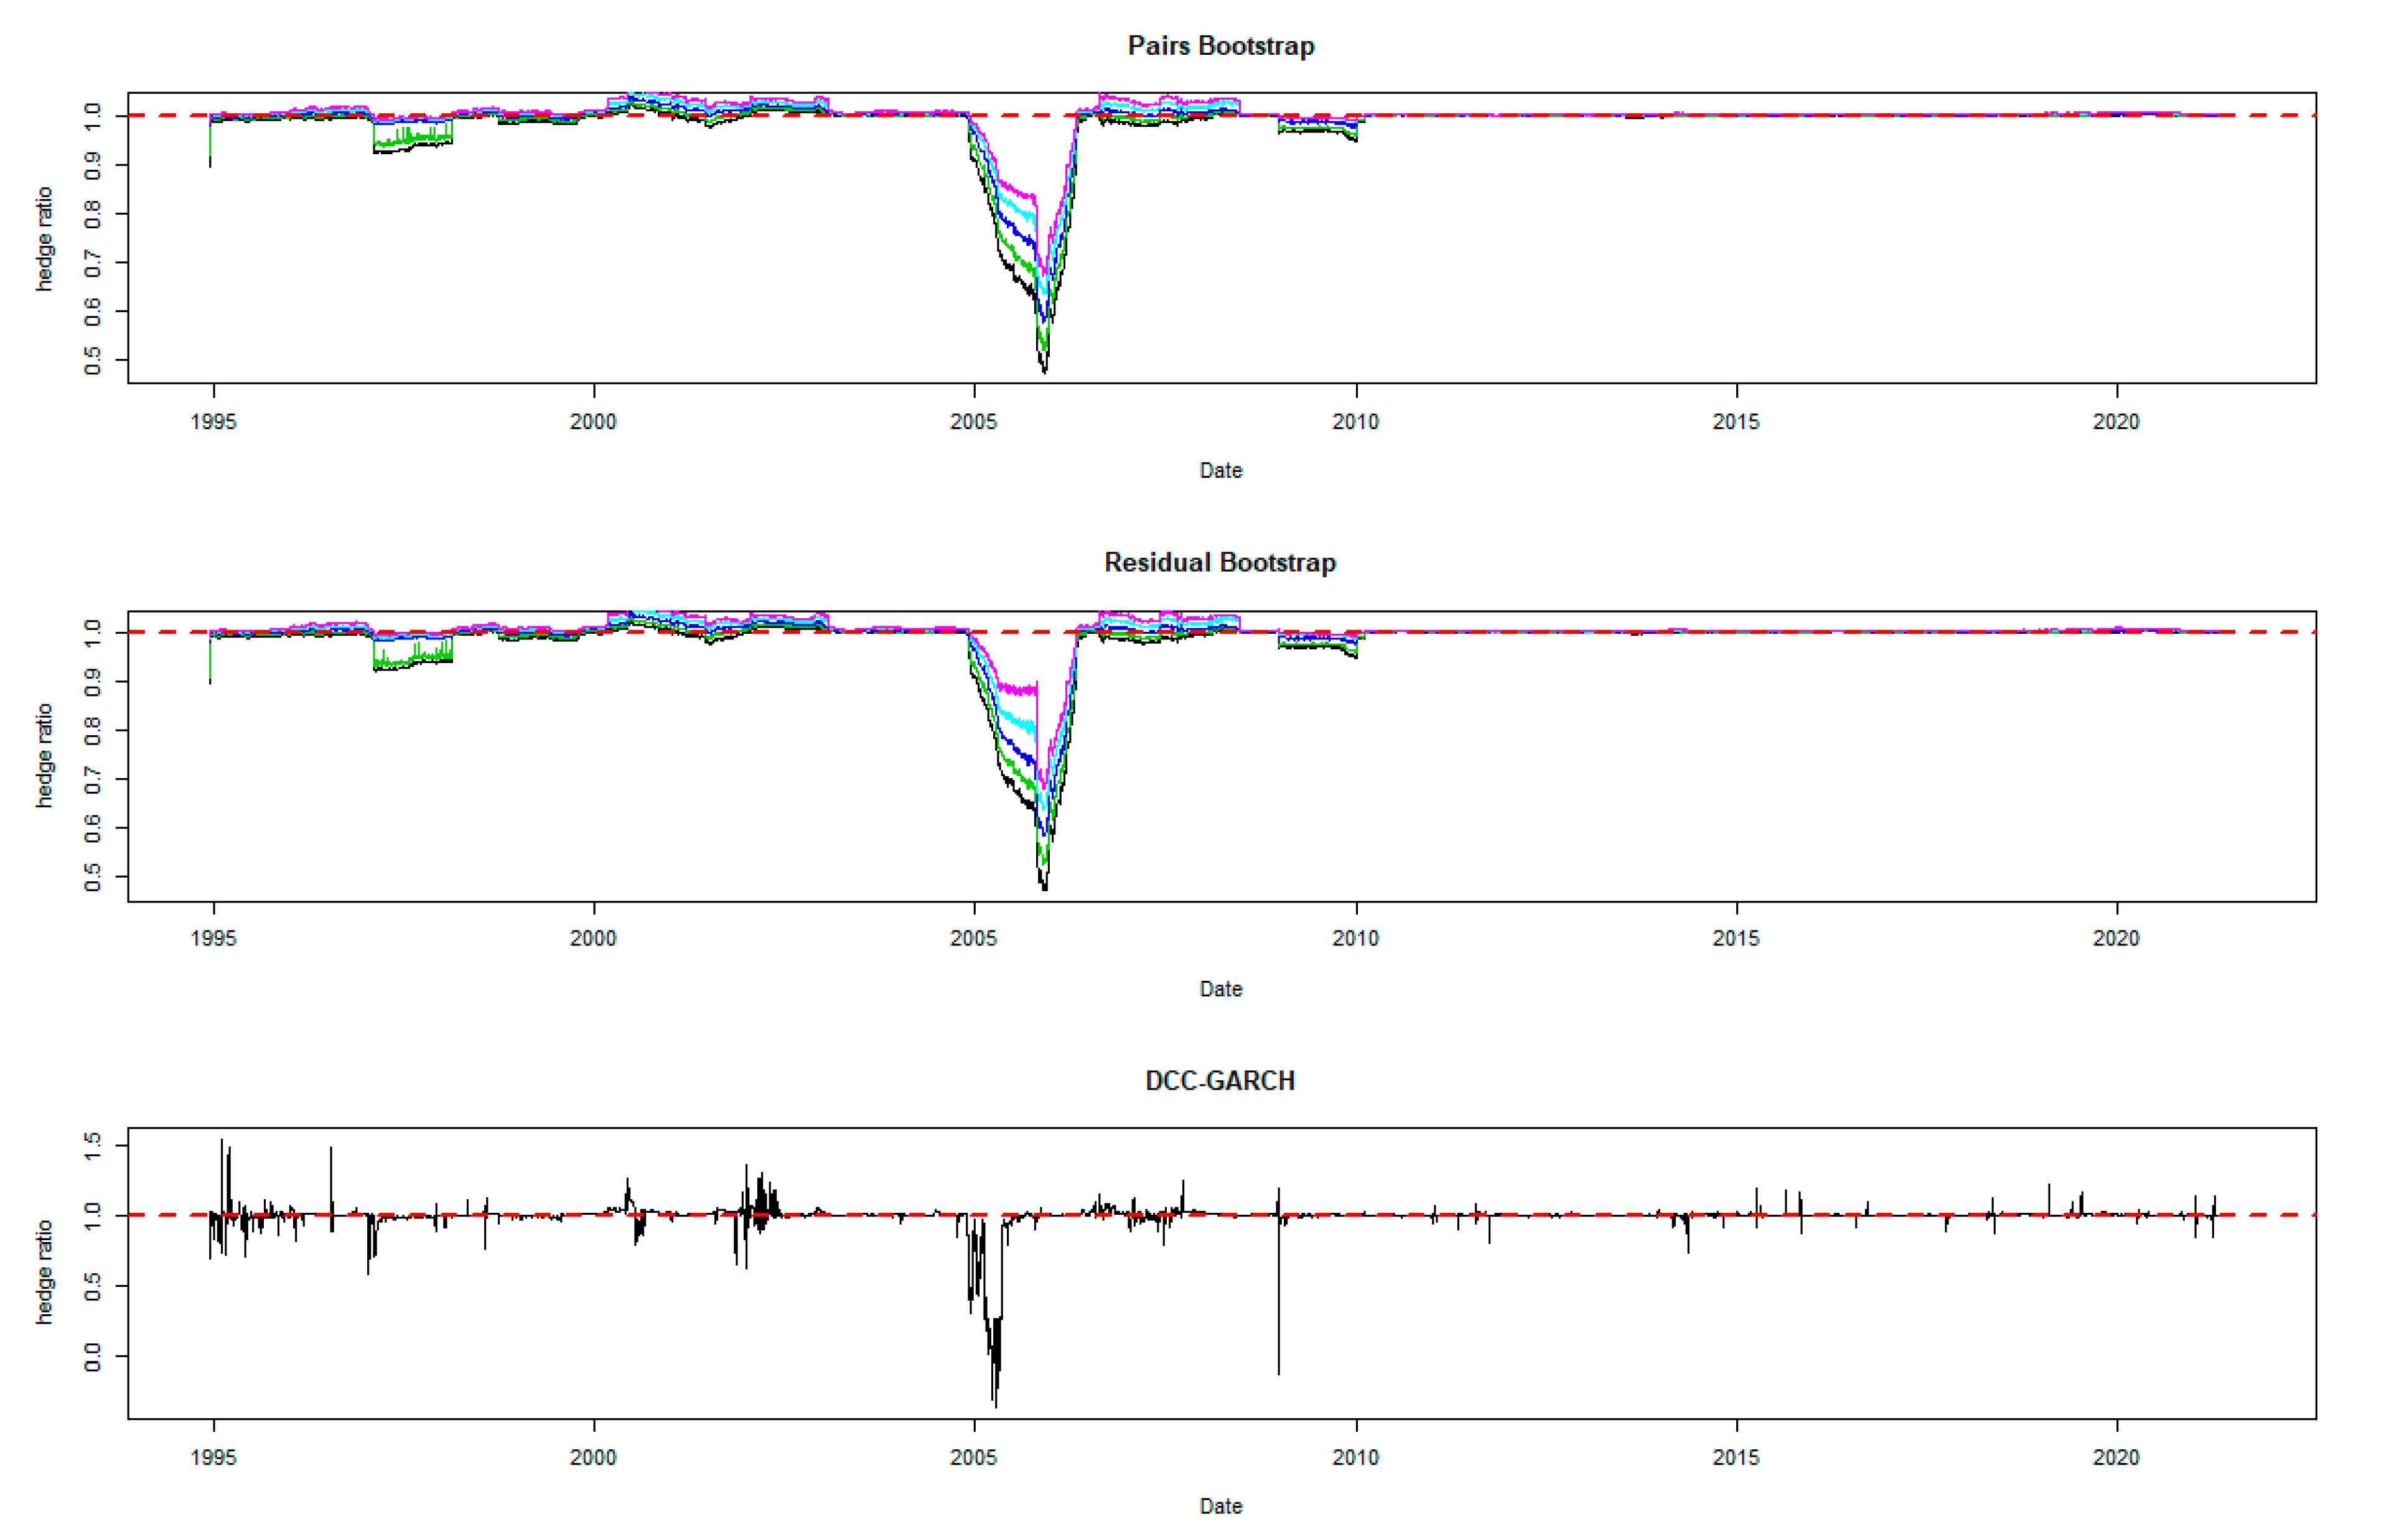Viewport: 2384px width, 1540px height.
Task: Click the 0.5 y-axis tick in Pairs Bootstrap
Action: (93, 360)
